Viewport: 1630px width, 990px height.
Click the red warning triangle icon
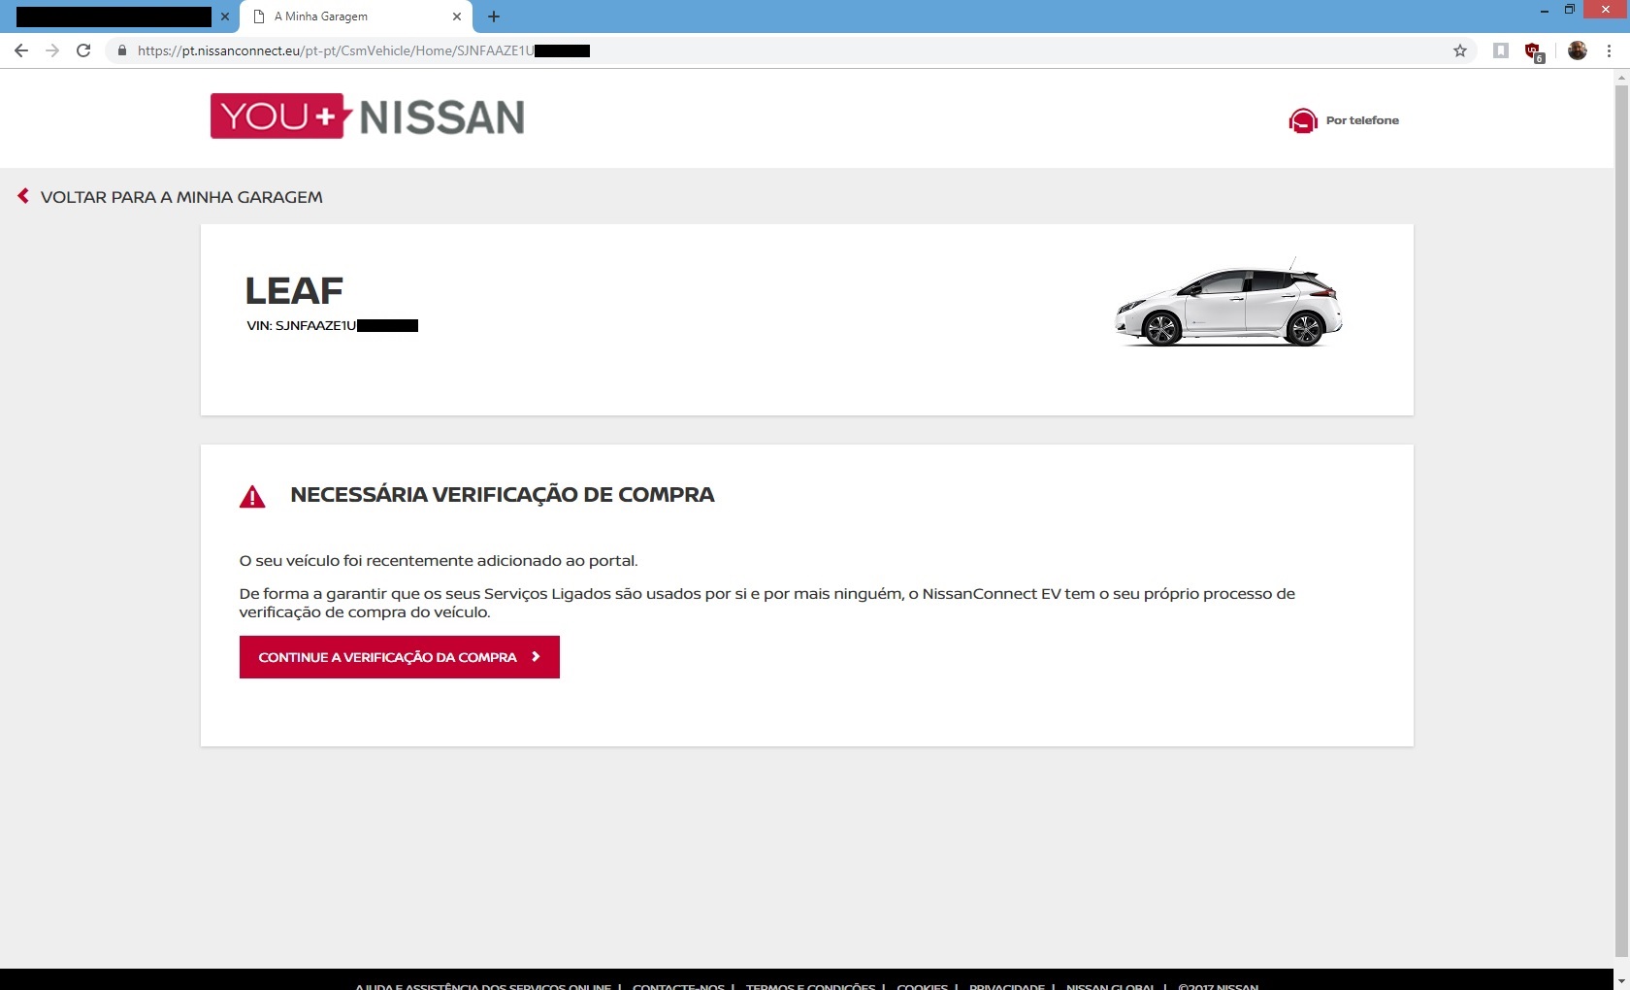pos(252,497)
